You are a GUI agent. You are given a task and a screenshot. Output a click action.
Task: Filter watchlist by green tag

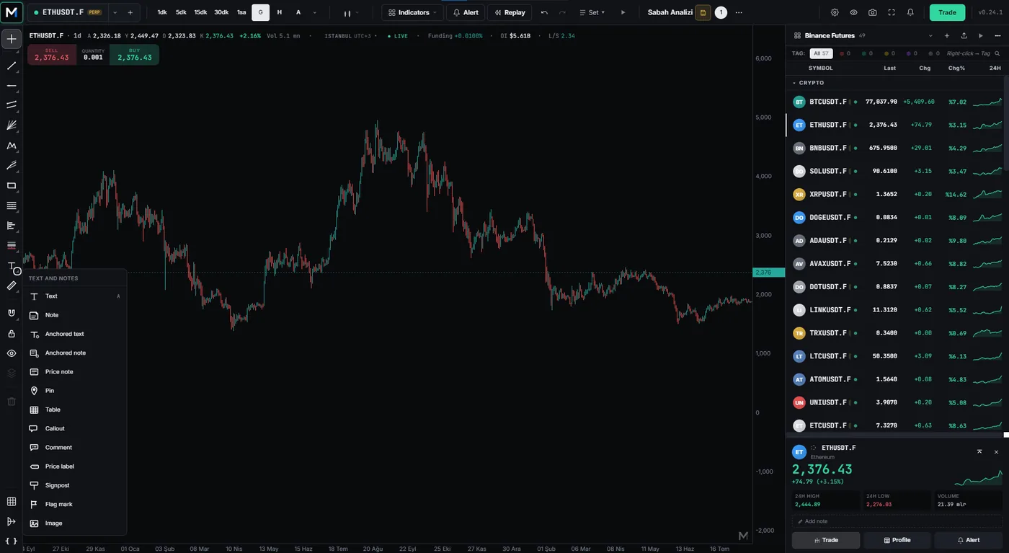867,53
